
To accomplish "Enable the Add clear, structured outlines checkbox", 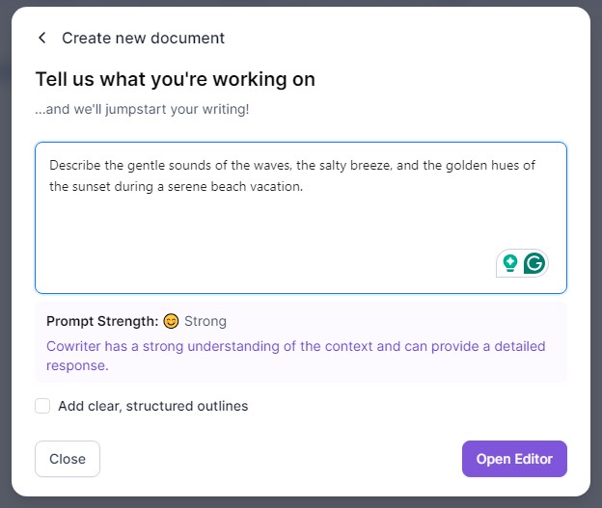I will click(42, 406).
